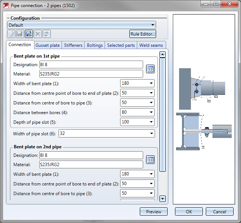Open the Width of pipe slot (6) dropdown

click(151, 133)
